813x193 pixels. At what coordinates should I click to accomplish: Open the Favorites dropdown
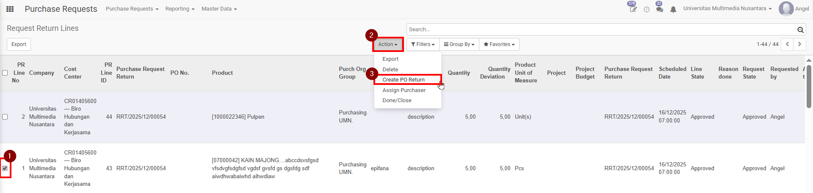point(499,44)
